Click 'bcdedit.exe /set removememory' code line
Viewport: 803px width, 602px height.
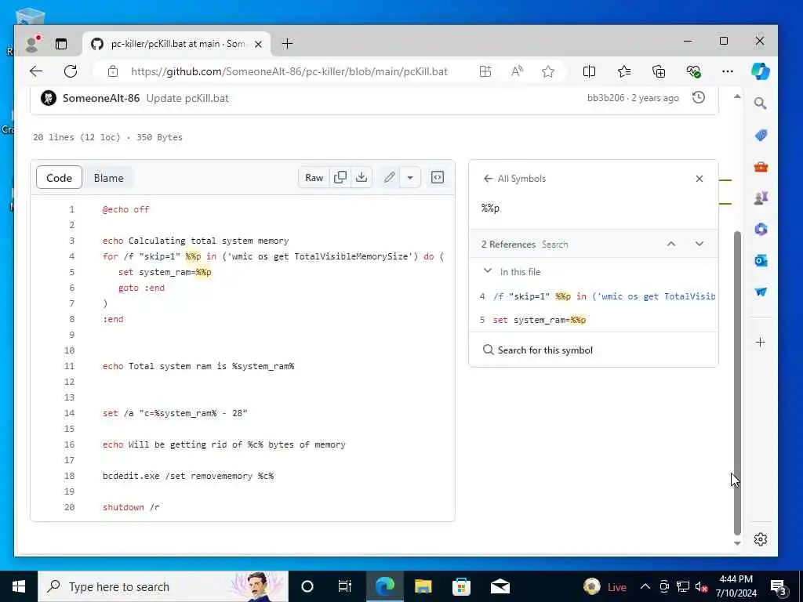(188, 476)
